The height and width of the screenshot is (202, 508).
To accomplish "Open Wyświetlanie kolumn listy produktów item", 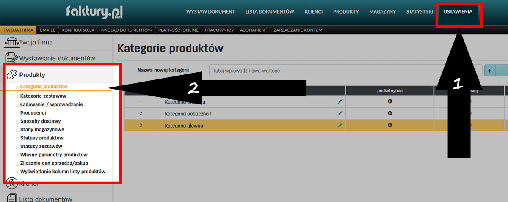I will click(63, 172).
